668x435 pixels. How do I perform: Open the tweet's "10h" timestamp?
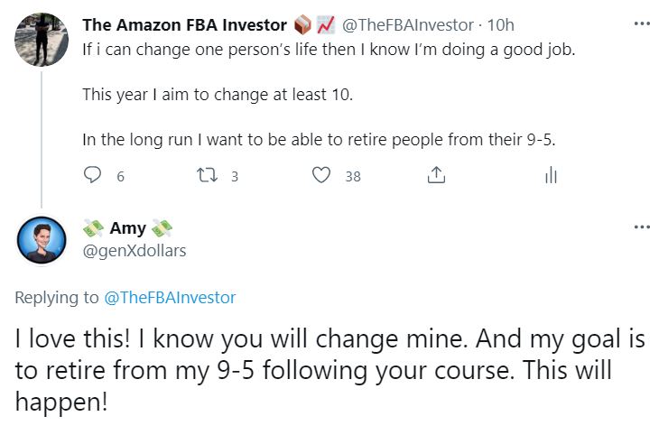click(x=501, y=25)
